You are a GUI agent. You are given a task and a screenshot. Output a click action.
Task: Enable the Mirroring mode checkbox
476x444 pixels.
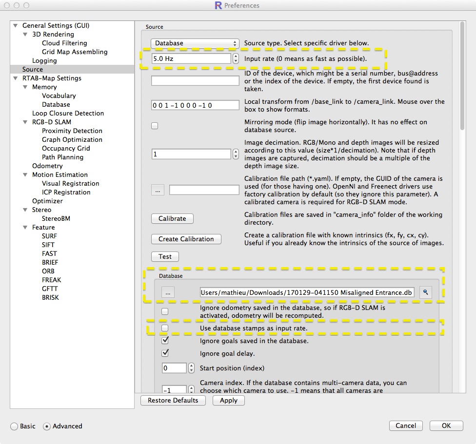155,126
